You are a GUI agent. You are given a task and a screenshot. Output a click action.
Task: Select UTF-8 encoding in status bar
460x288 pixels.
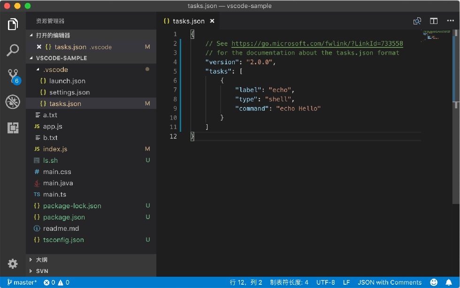tap(325, 282)
